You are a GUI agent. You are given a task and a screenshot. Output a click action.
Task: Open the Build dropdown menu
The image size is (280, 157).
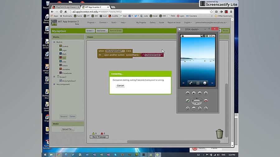(114, 23)
